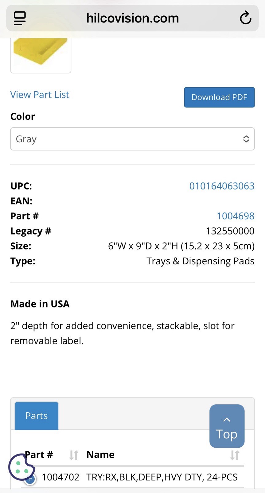This screenshot has width=265, height=493.
Task: Jump back up with the Top button
Action: coord(227,426)
